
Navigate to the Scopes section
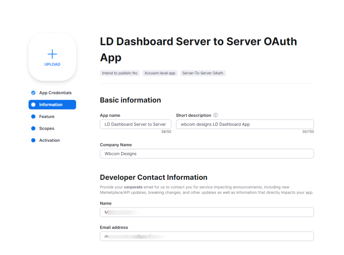(x=47, y=128)
